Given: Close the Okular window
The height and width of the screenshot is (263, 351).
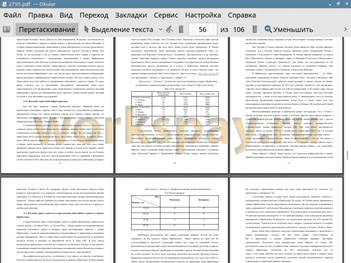Looking at the screenshot, I should click(346, 4).
